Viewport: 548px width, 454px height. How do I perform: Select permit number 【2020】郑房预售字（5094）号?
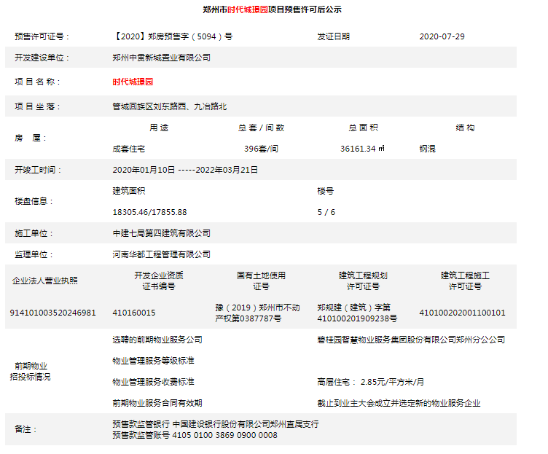pos(173,36)
